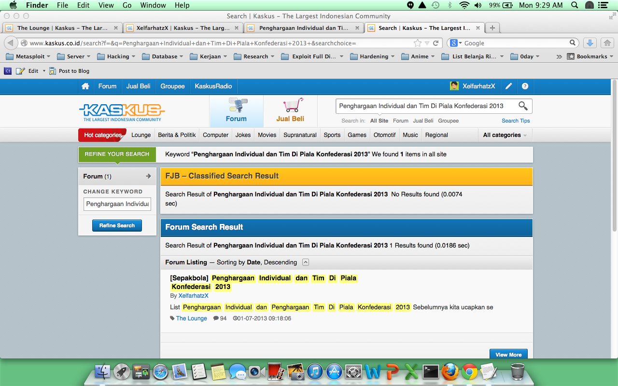Screen dimensions: 618x386
Task: Click the Refine Search button
Action: click(117, 225)
